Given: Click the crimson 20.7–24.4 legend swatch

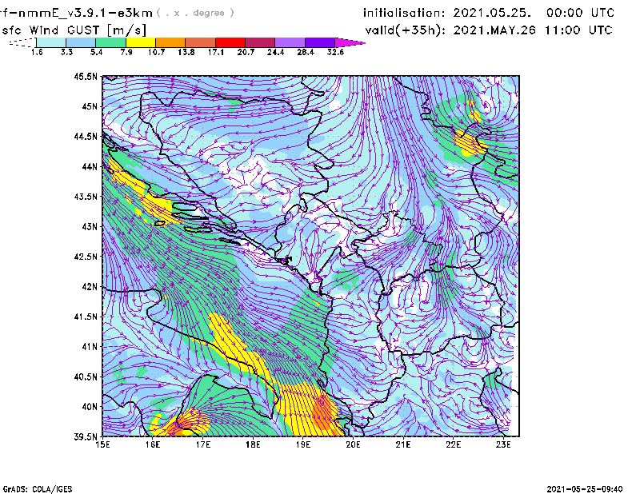Looking at the screenshot, I should [x=260, y=42].
